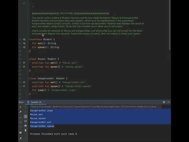Place cursor in fun eat(): String declaration
Screen dimensions: 189x142
pyautogui.click(x=44, y=43)
